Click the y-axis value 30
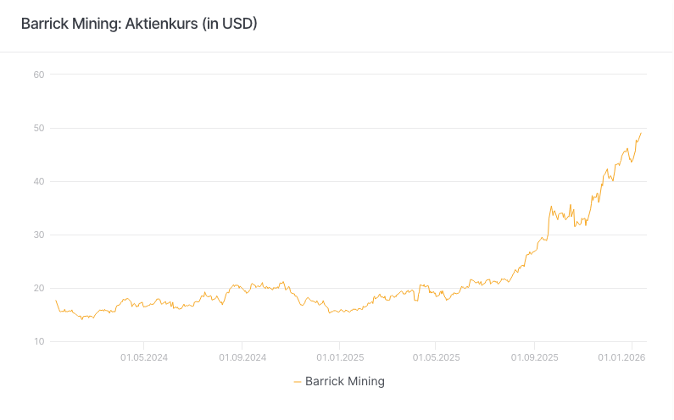 [39, 235]
